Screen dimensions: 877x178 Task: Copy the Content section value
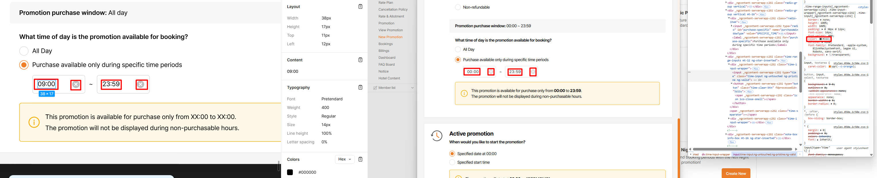tap(360, 60)
